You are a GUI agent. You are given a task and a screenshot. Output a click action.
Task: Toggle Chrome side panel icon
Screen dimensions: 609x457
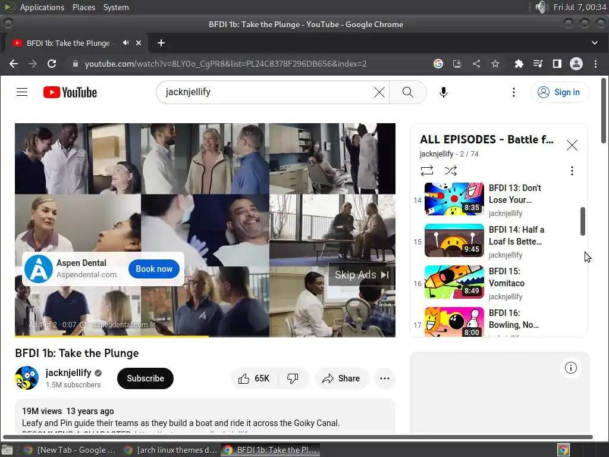coord(557,64)
